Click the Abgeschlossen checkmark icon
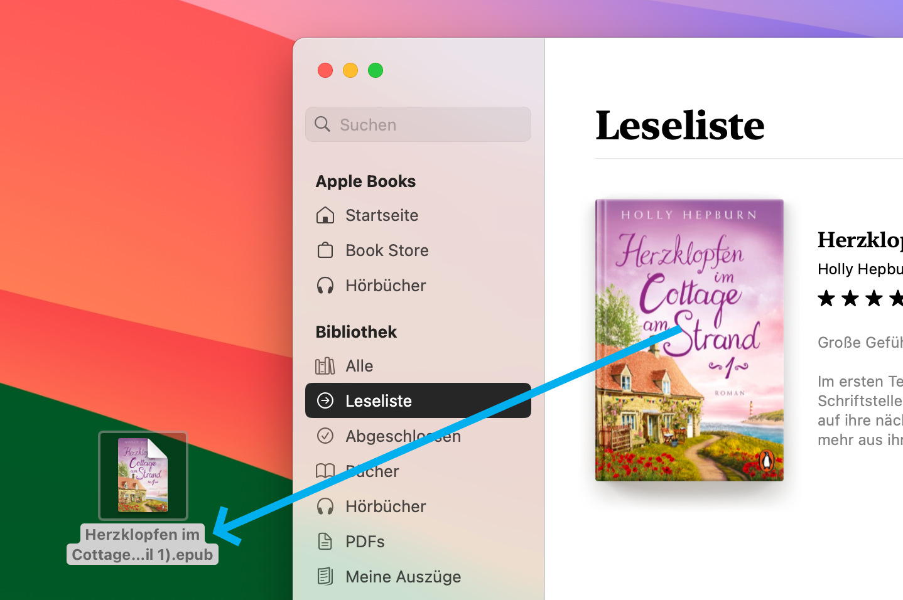Image resolution: width=903 pixels, height=600 pixels. coord(325,436)
